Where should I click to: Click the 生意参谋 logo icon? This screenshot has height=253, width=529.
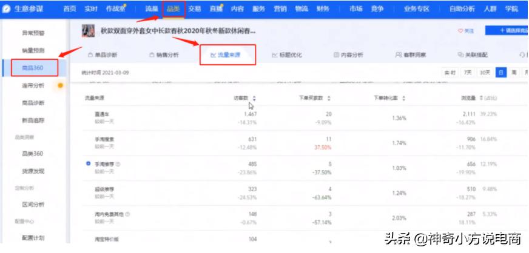pyautogui.click(x=7, y=9)
